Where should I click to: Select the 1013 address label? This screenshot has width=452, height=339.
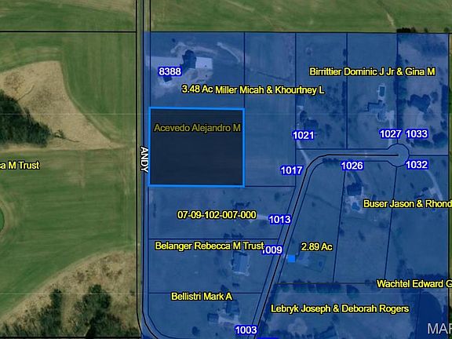pos(279,220)
